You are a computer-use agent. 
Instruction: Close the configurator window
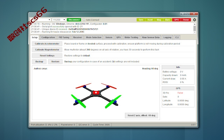click(194, 14)
